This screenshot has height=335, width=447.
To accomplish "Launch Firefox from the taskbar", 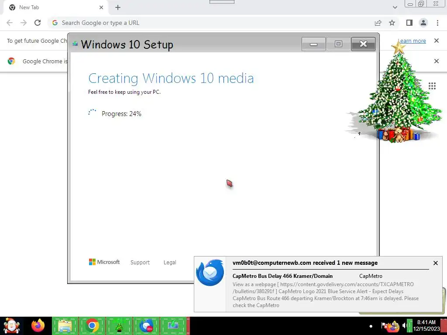I will 38,325.
